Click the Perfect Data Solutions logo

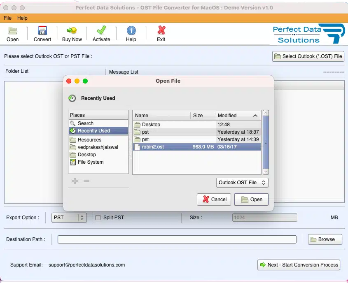pos(309,34)
